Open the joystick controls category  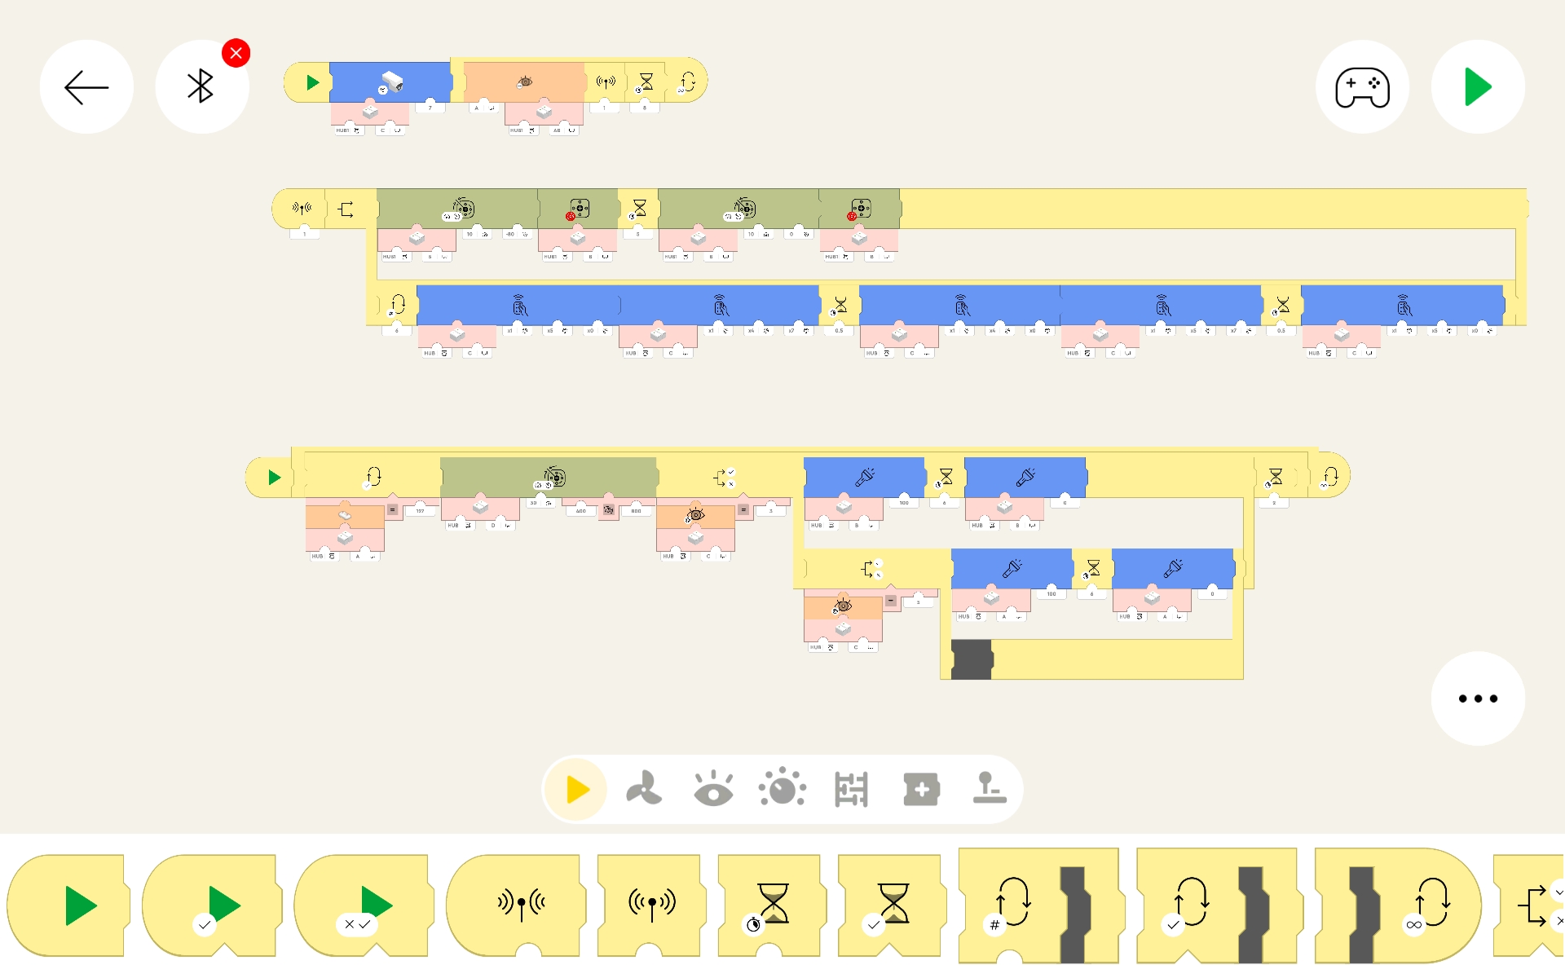(x=990, y=789)
